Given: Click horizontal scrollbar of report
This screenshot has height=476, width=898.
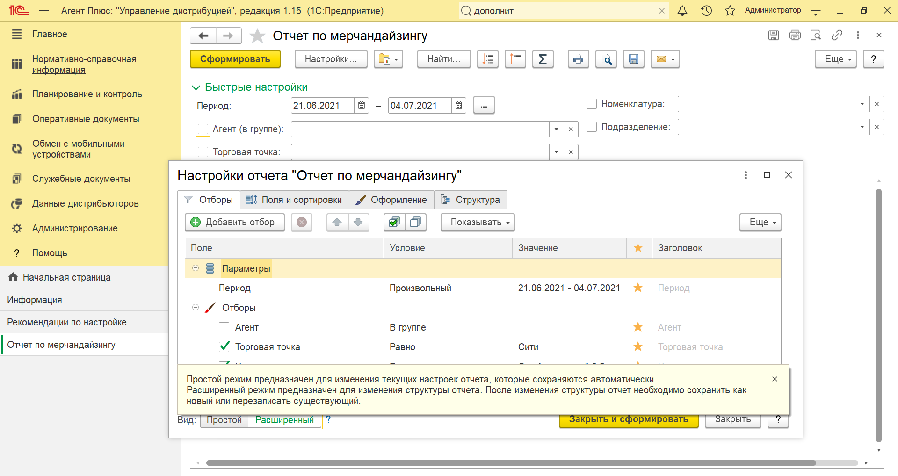Looking at the screenshot, I should [x=511, y=463].
